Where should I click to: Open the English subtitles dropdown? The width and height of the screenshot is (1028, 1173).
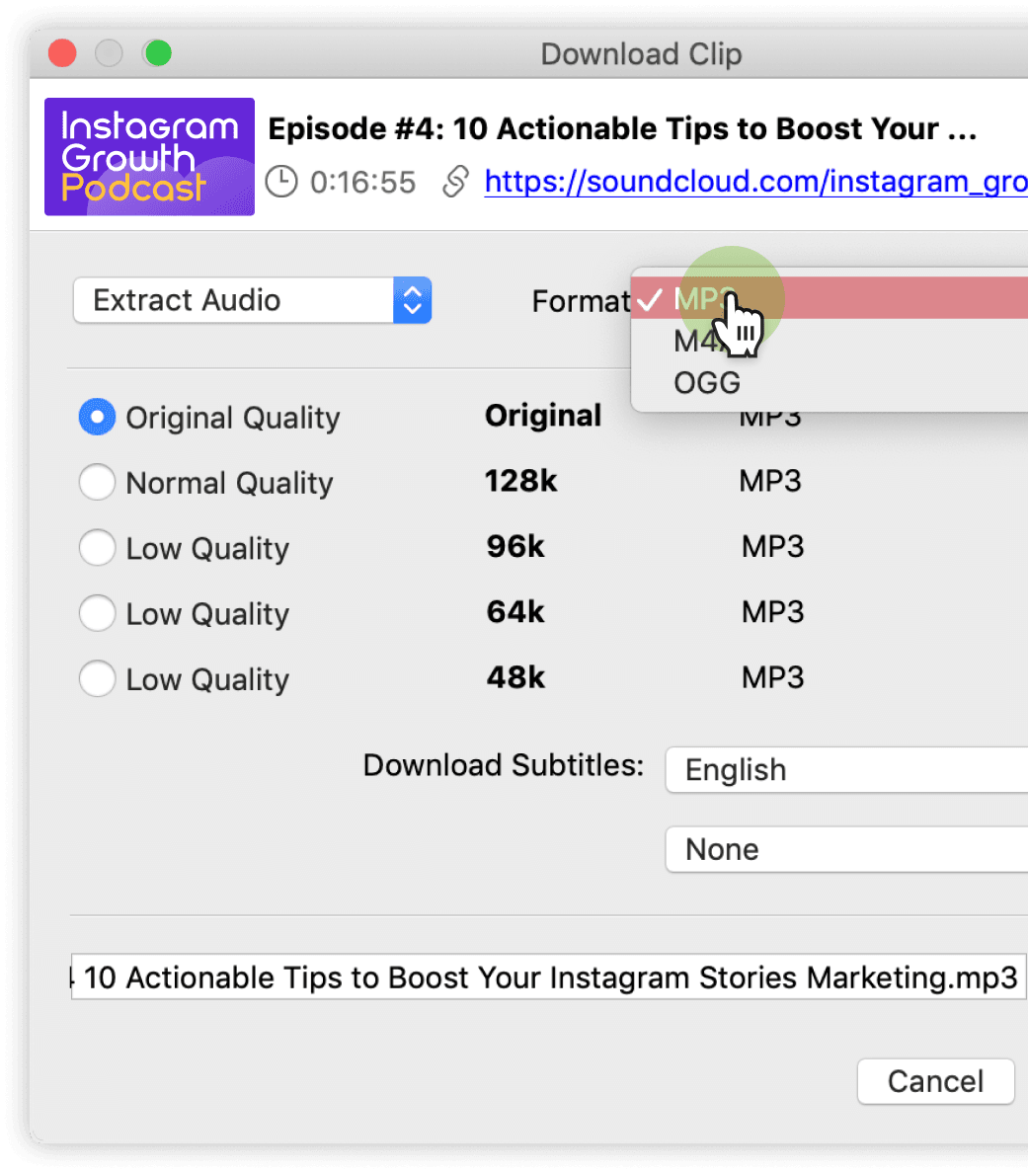click(846, 770)
